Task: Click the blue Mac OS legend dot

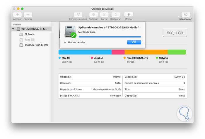Action: click(x=60, y=58)
